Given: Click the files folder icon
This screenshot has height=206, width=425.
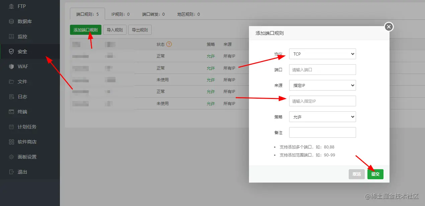Looking at the screenshot, I should coord(11,82).
